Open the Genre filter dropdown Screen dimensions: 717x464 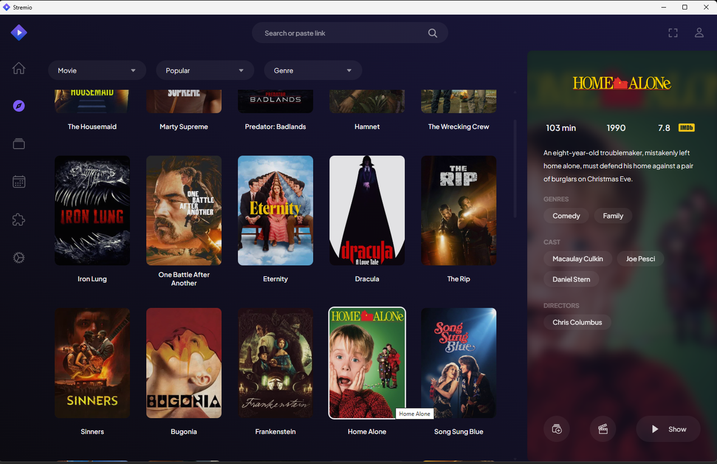point(313,71)
